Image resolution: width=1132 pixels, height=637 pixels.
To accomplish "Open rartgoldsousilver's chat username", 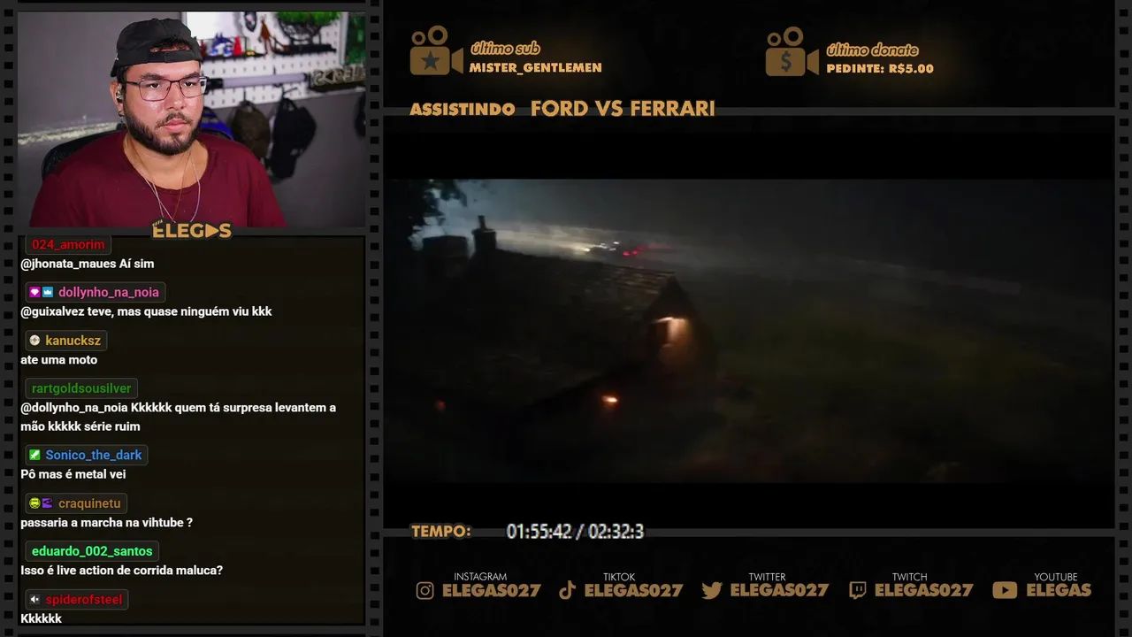I will click(81, 388).
